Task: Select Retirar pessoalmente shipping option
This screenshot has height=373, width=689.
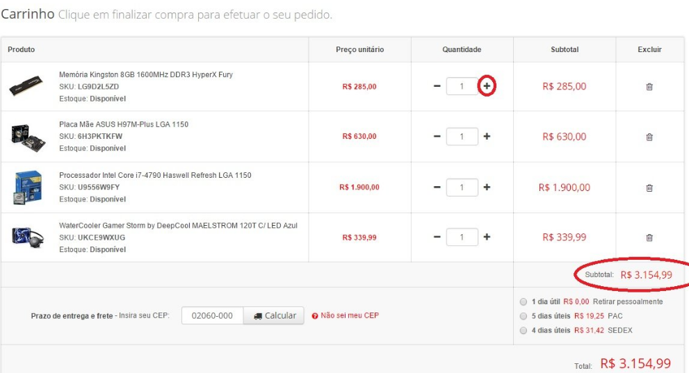Action: pyautogui.click(x=523, y=302)
